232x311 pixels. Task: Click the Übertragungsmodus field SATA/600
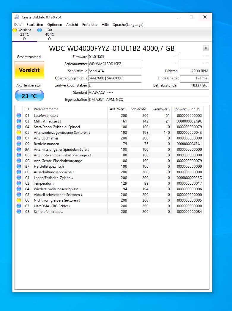coord(115,78)
